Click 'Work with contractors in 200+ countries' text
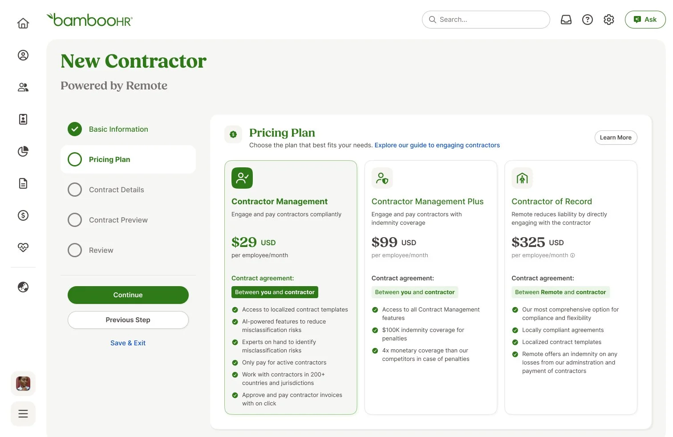The width and height of the screenshot is (673, 437). pyautogui.click(x=283, y=379)
